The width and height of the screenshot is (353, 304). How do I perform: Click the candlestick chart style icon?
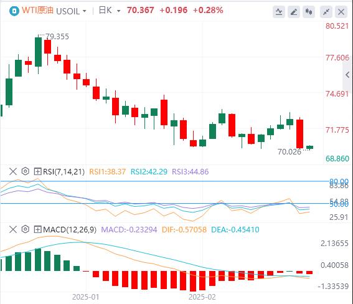309,12
